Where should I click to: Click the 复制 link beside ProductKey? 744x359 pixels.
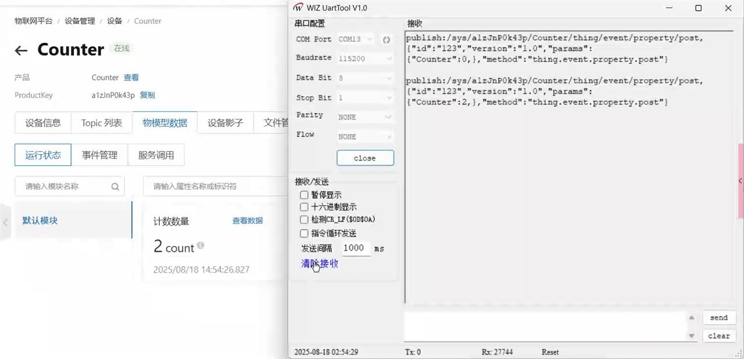point(148,95)
